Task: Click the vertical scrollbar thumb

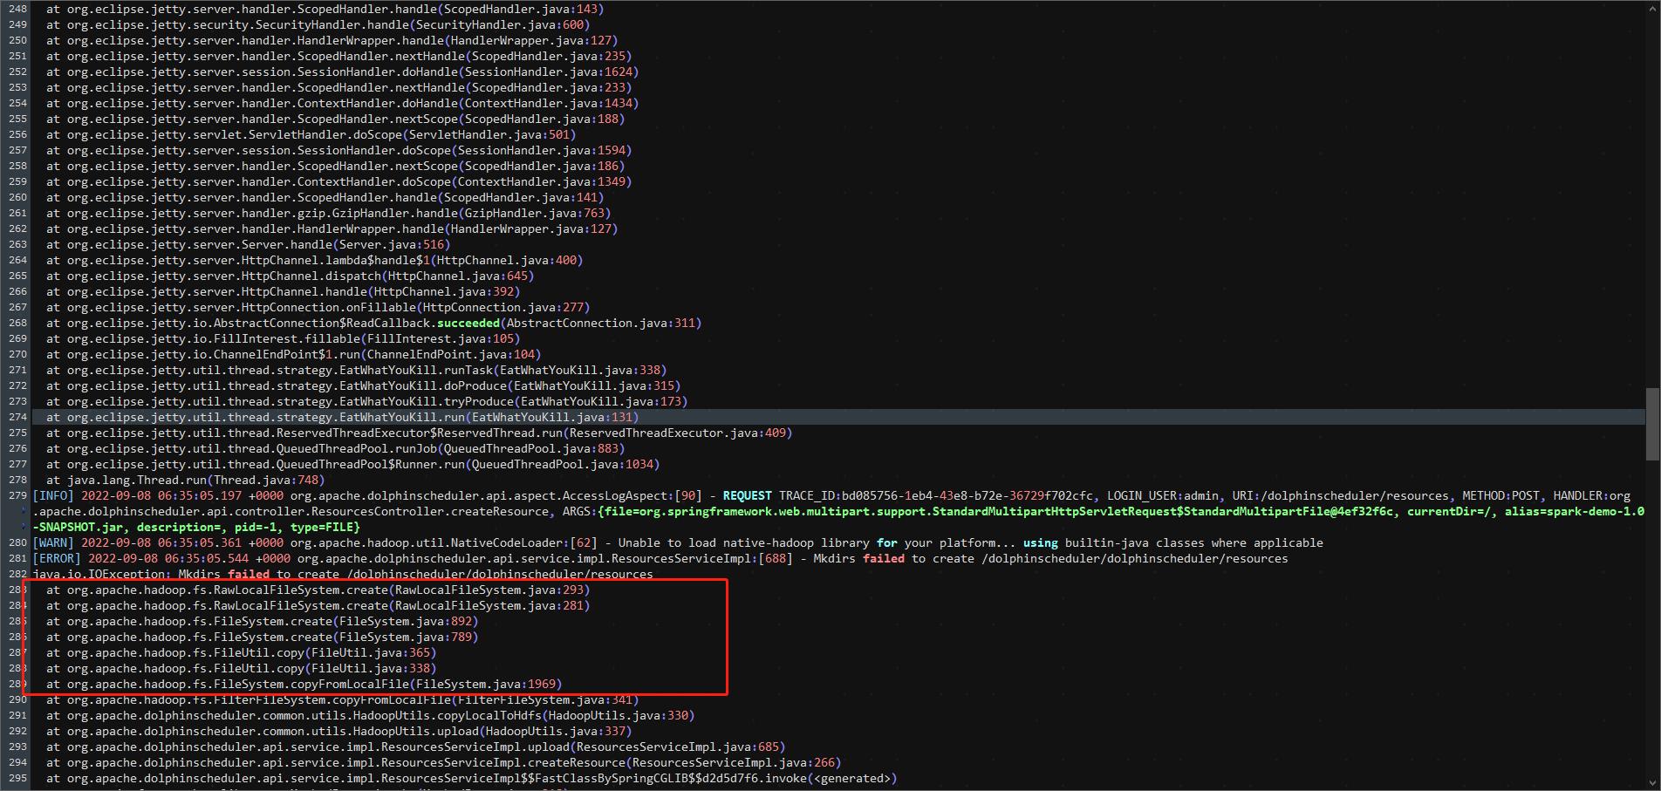Action: click(x=1652, y=424)
